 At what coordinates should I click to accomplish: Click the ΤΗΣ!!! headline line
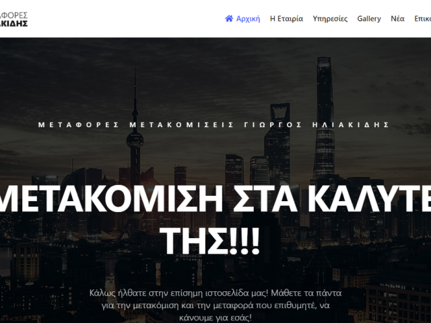point(210,241)
